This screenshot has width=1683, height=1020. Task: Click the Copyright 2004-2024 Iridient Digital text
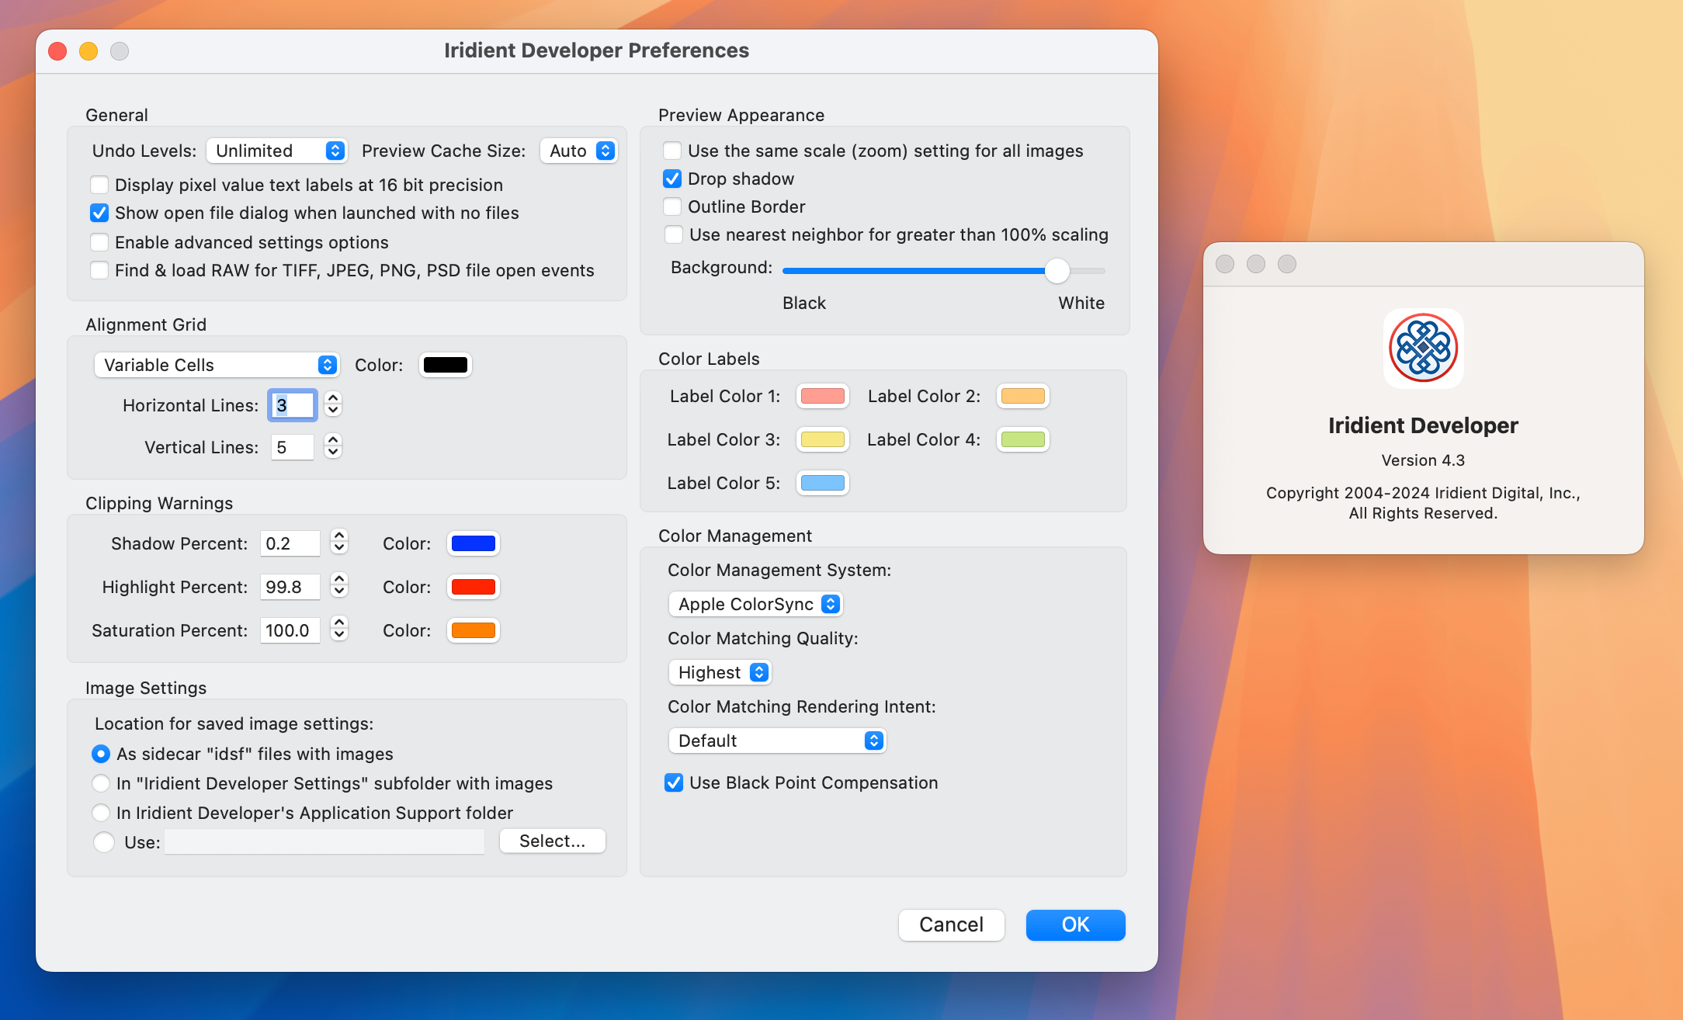point(1423,503)
